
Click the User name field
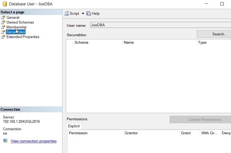pyautogui.click(x=160, y=25)
